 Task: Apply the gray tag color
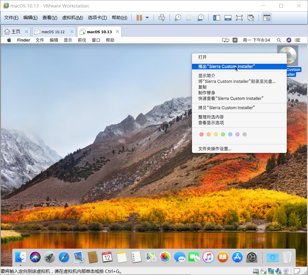point(245,134)
